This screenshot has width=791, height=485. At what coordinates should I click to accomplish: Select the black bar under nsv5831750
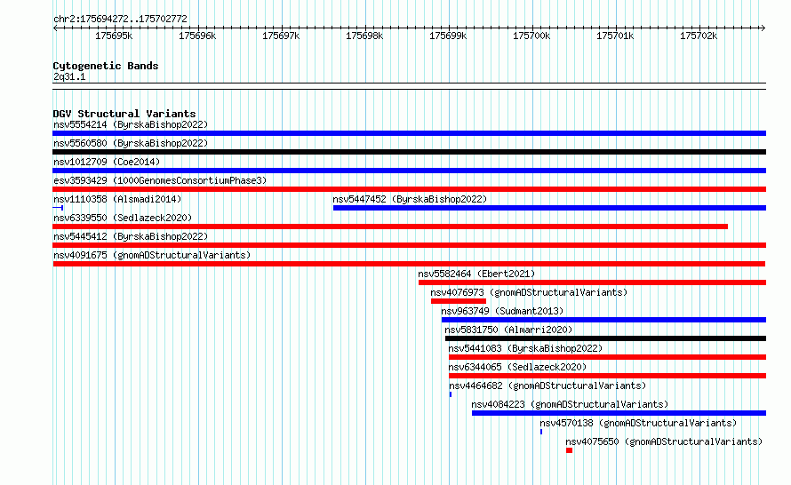[605, 338]
